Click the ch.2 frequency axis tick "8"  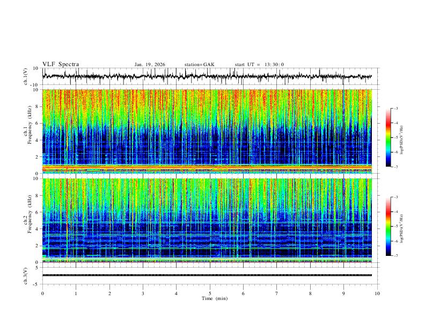tap(38, 196)
